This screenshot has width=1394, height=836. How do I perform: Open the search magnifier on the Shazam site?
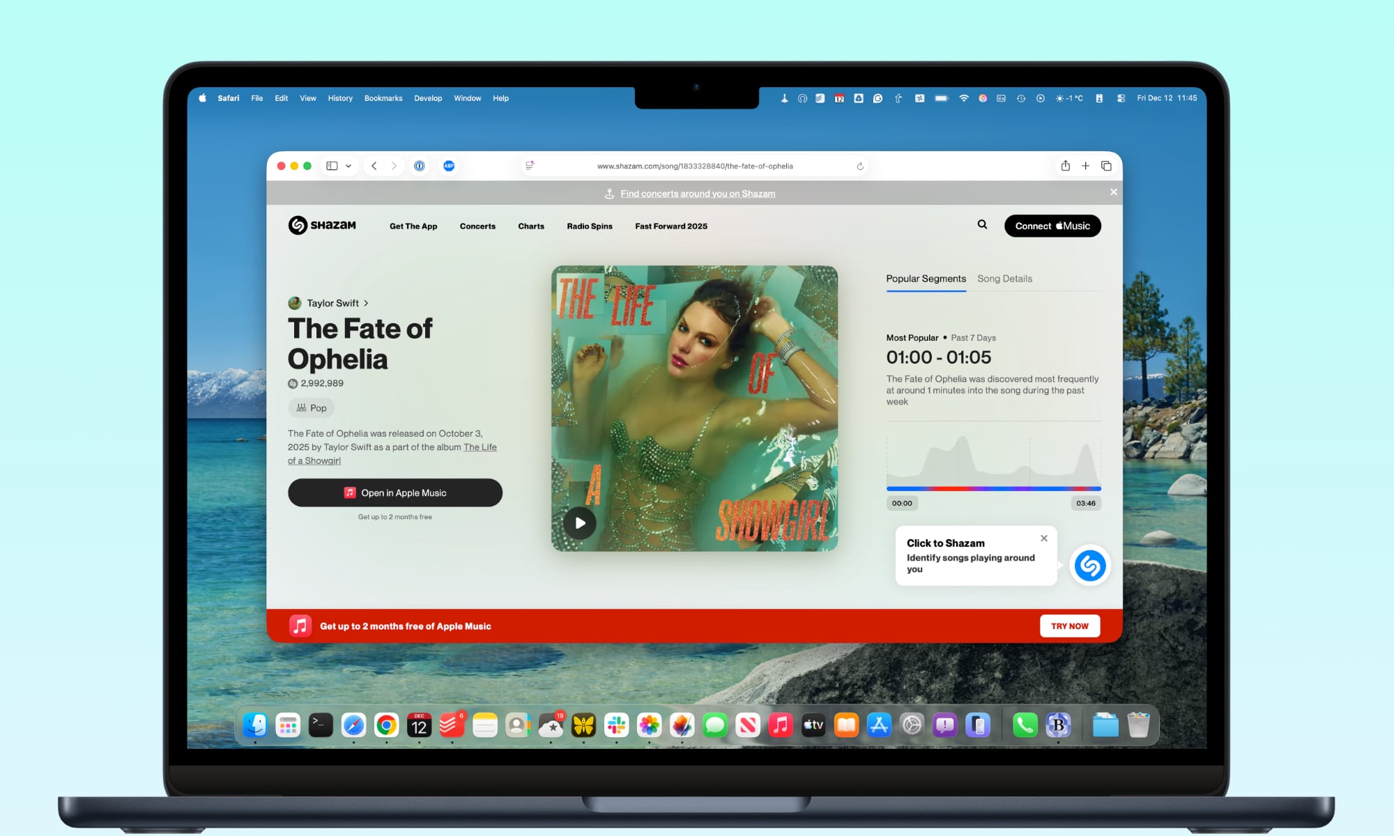point(982,225)
